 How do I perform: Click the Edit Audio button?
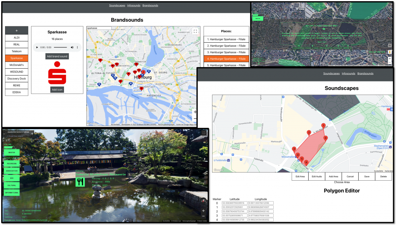317,176
